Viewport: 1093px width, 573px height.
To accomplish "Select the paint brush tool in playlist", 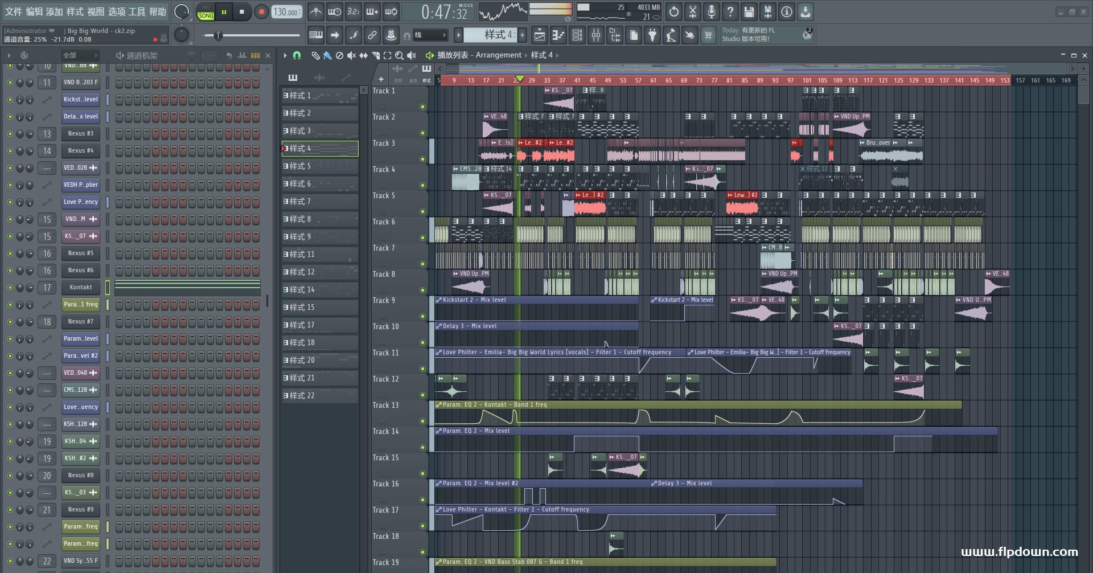I will tap(327, 55).
